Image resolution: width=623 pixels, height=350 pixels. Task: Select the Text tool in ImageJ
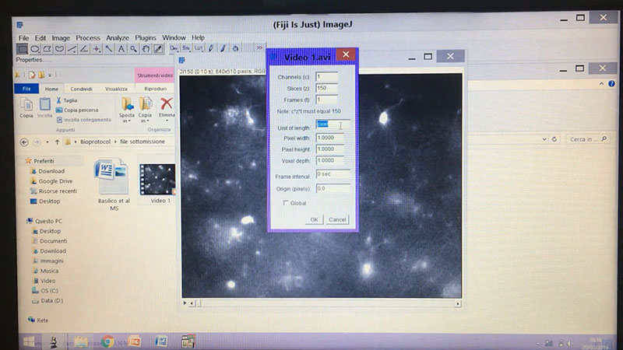click(x=121, y=49)
